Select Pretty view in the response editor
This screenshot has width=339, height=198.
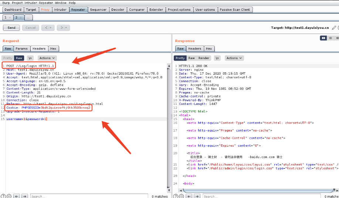[180, 58]
